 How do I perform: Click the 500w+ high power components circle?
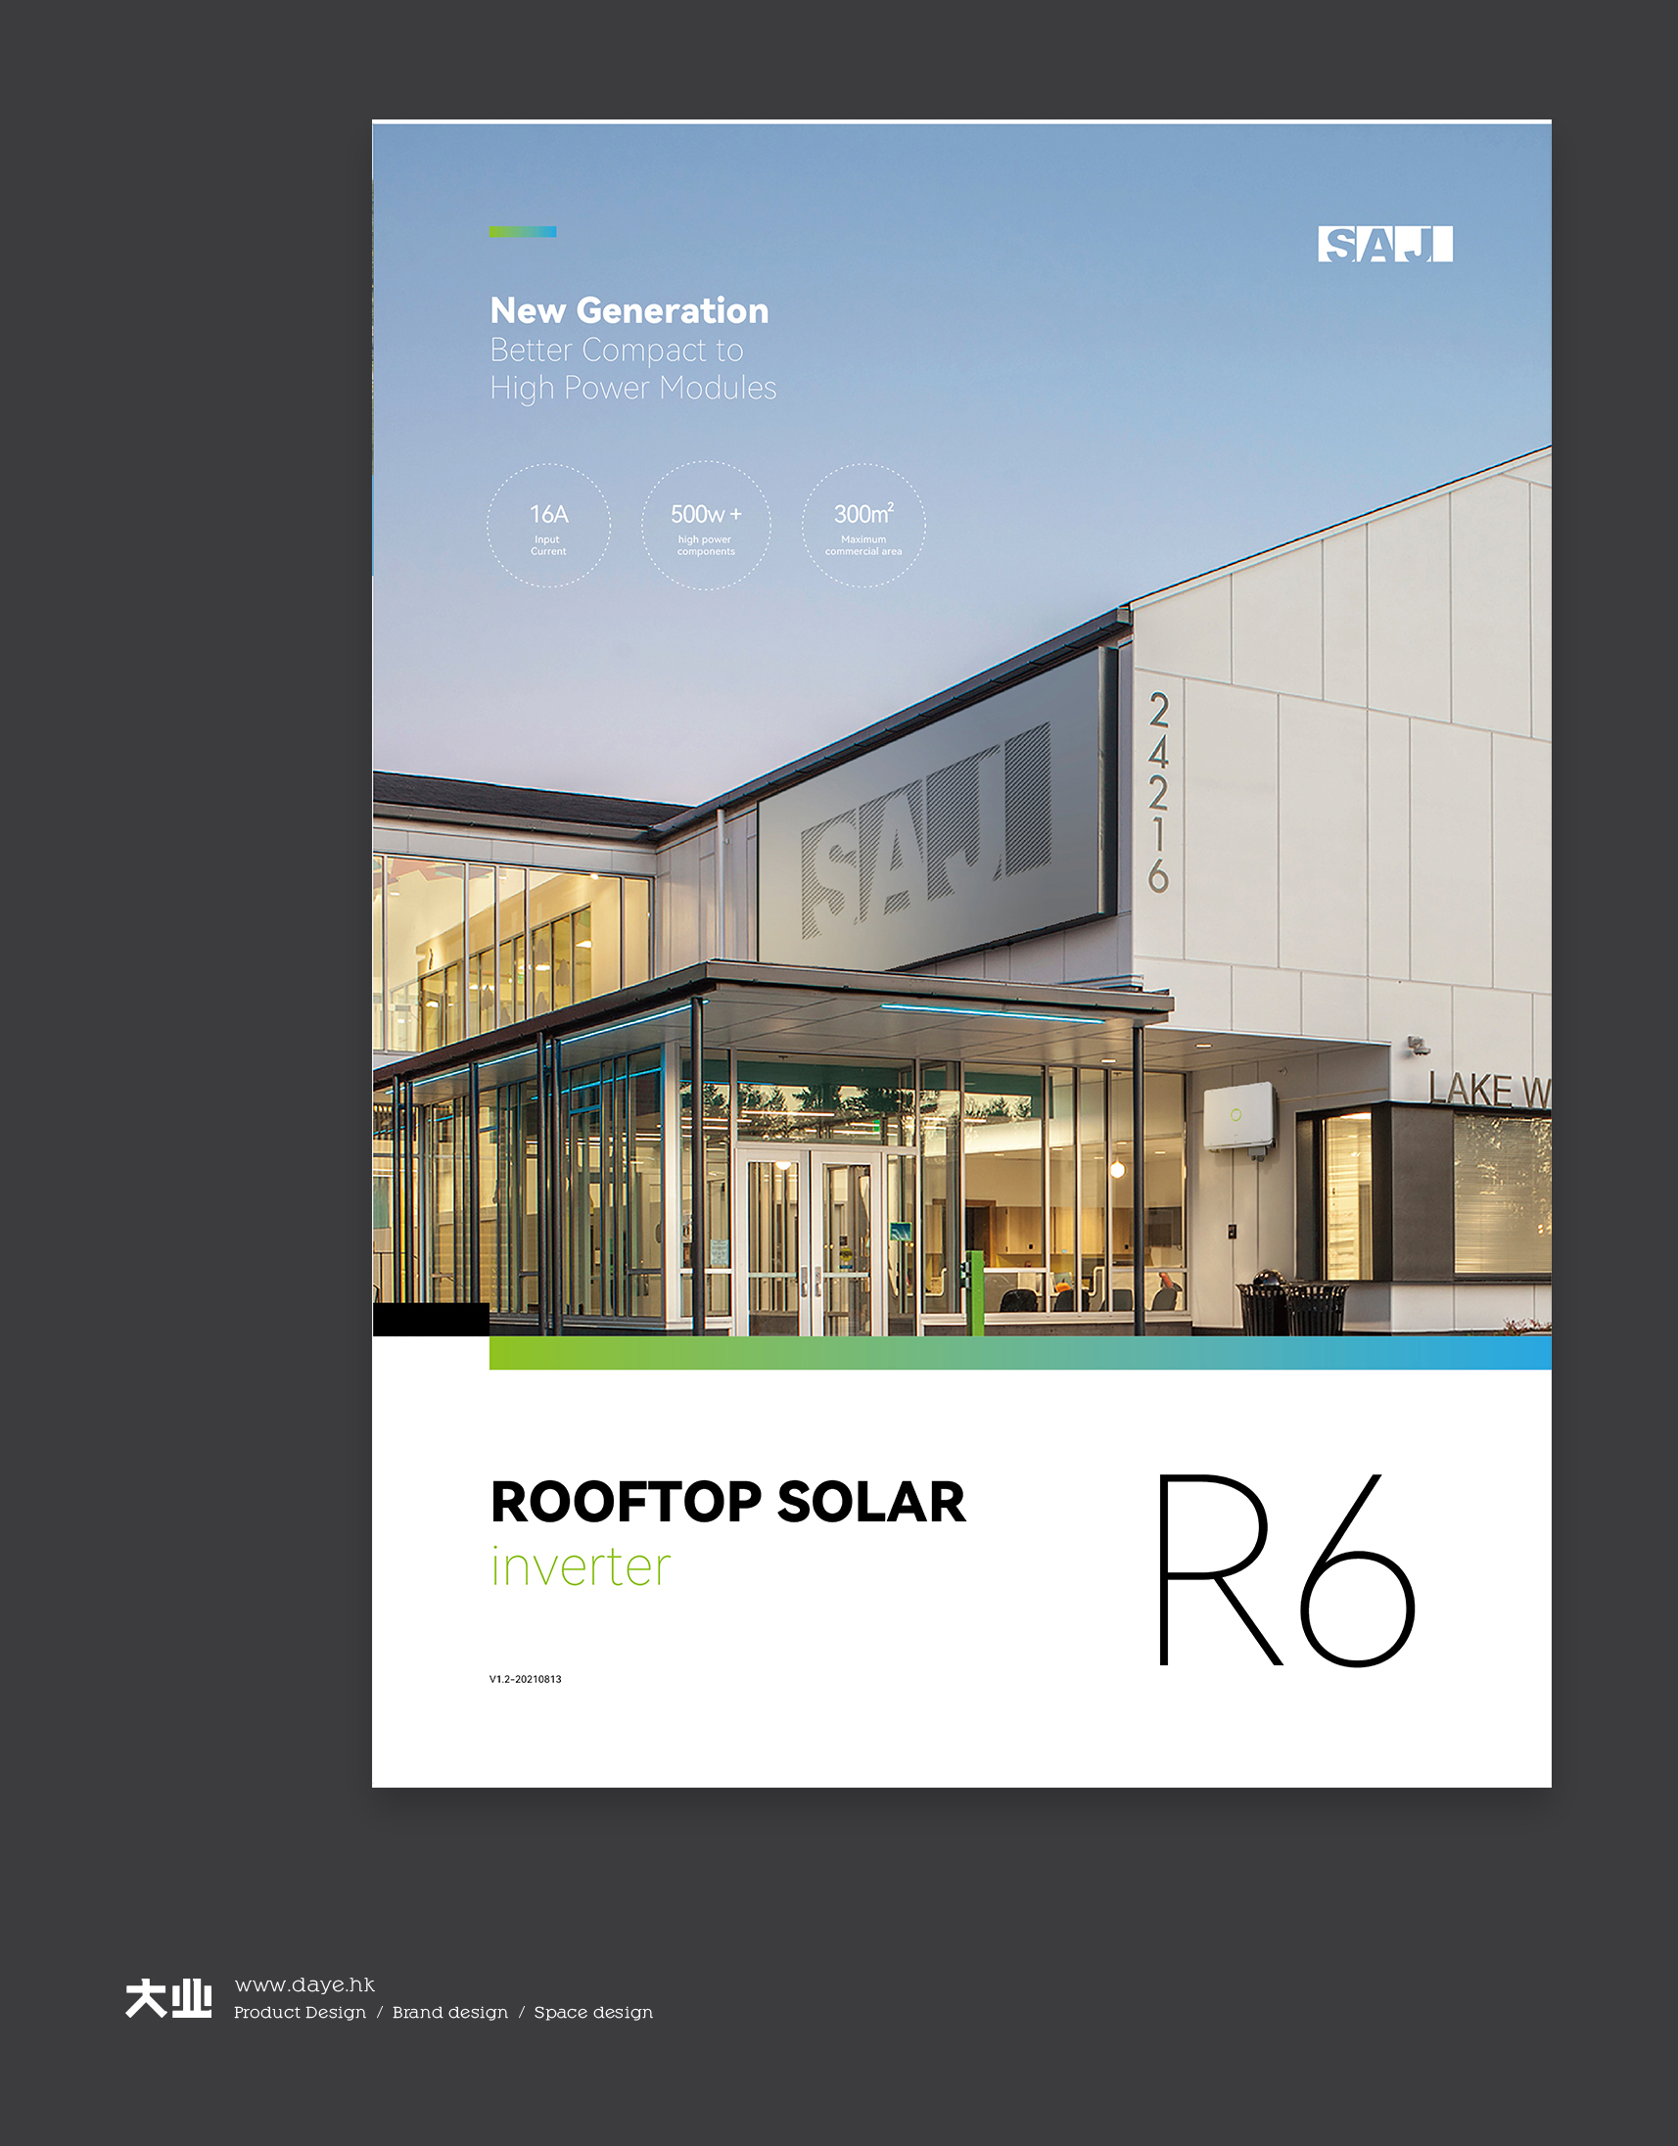pos(706,526)
